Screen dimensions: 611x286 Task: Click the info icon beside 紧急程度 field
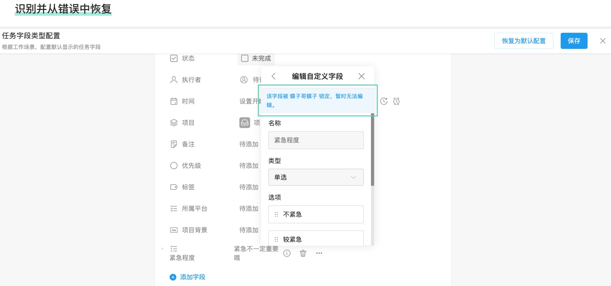tap(287, 253)
